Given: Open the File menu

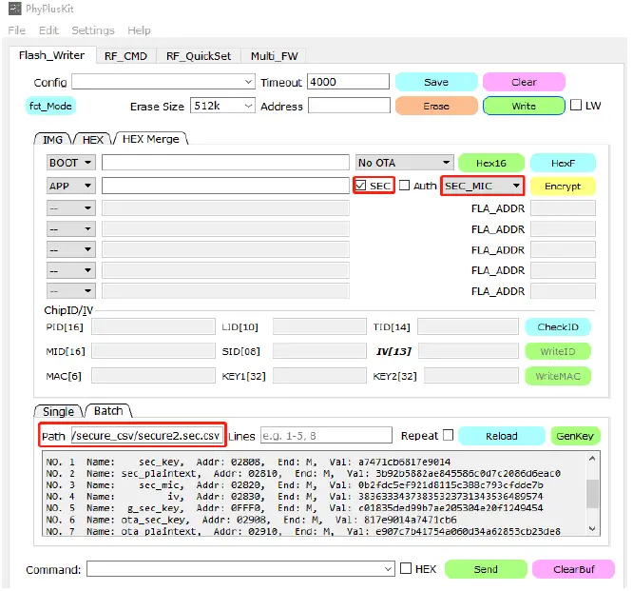Looking at the screenshot, I should [x=16, y=30].
